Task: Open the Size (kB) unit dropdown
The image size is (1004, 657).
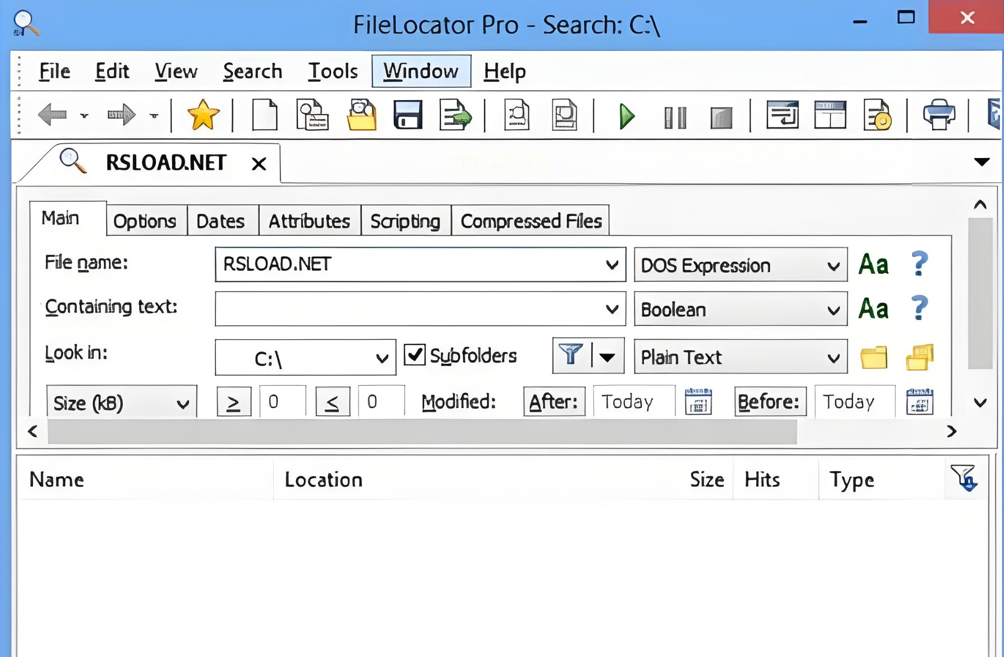Action: [122, 402]
